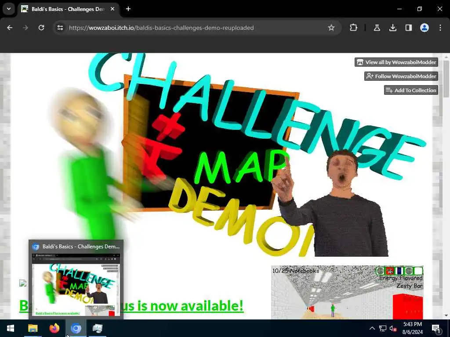The height and width of the screenshot is (337, 450).
Task: Click the Chrome taskbar icon
Action: (x=76, y=328)
